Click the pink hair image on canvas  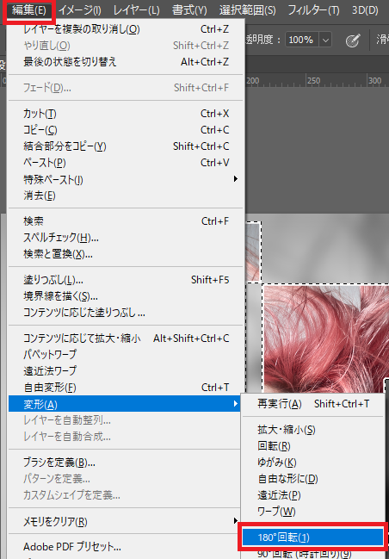point(326,339)
